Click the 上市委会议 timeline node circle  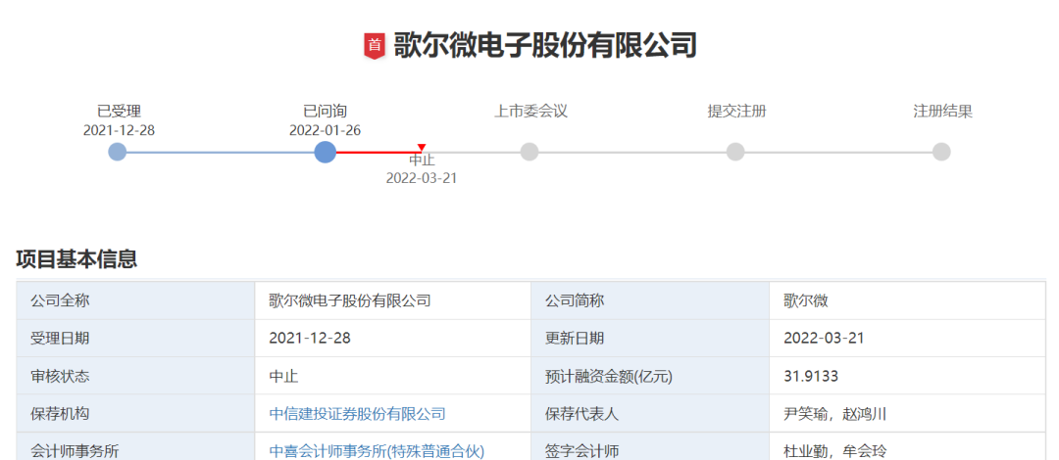[x=529, y=152]
